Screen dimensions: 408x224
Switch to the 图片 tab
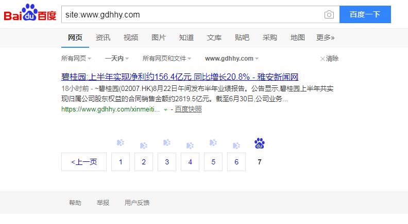(x=159, y=38)
